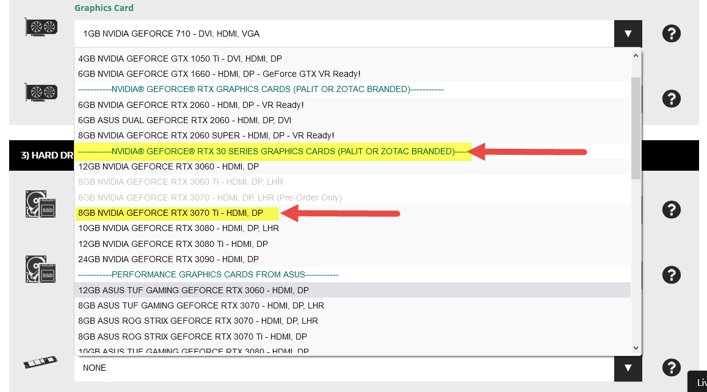
Task: Click greyed 8GB RTX 3070 Pre-Order Only entry
Action: [x=353, y=198]
